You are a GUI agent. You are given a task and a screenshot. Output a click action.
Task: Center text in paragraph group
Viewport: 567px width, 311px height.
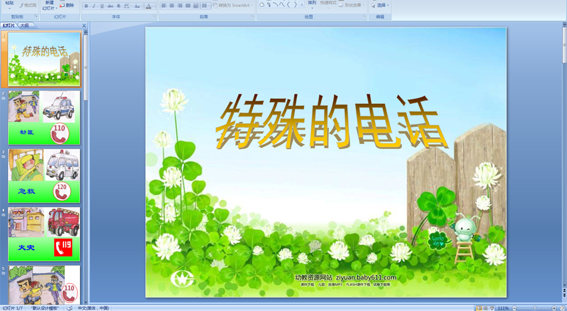pyautogui.click(x=171, y=5)
